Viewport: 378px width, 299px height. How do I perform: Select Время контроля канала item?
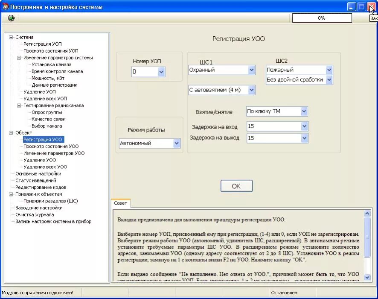[x=57, y=71]
